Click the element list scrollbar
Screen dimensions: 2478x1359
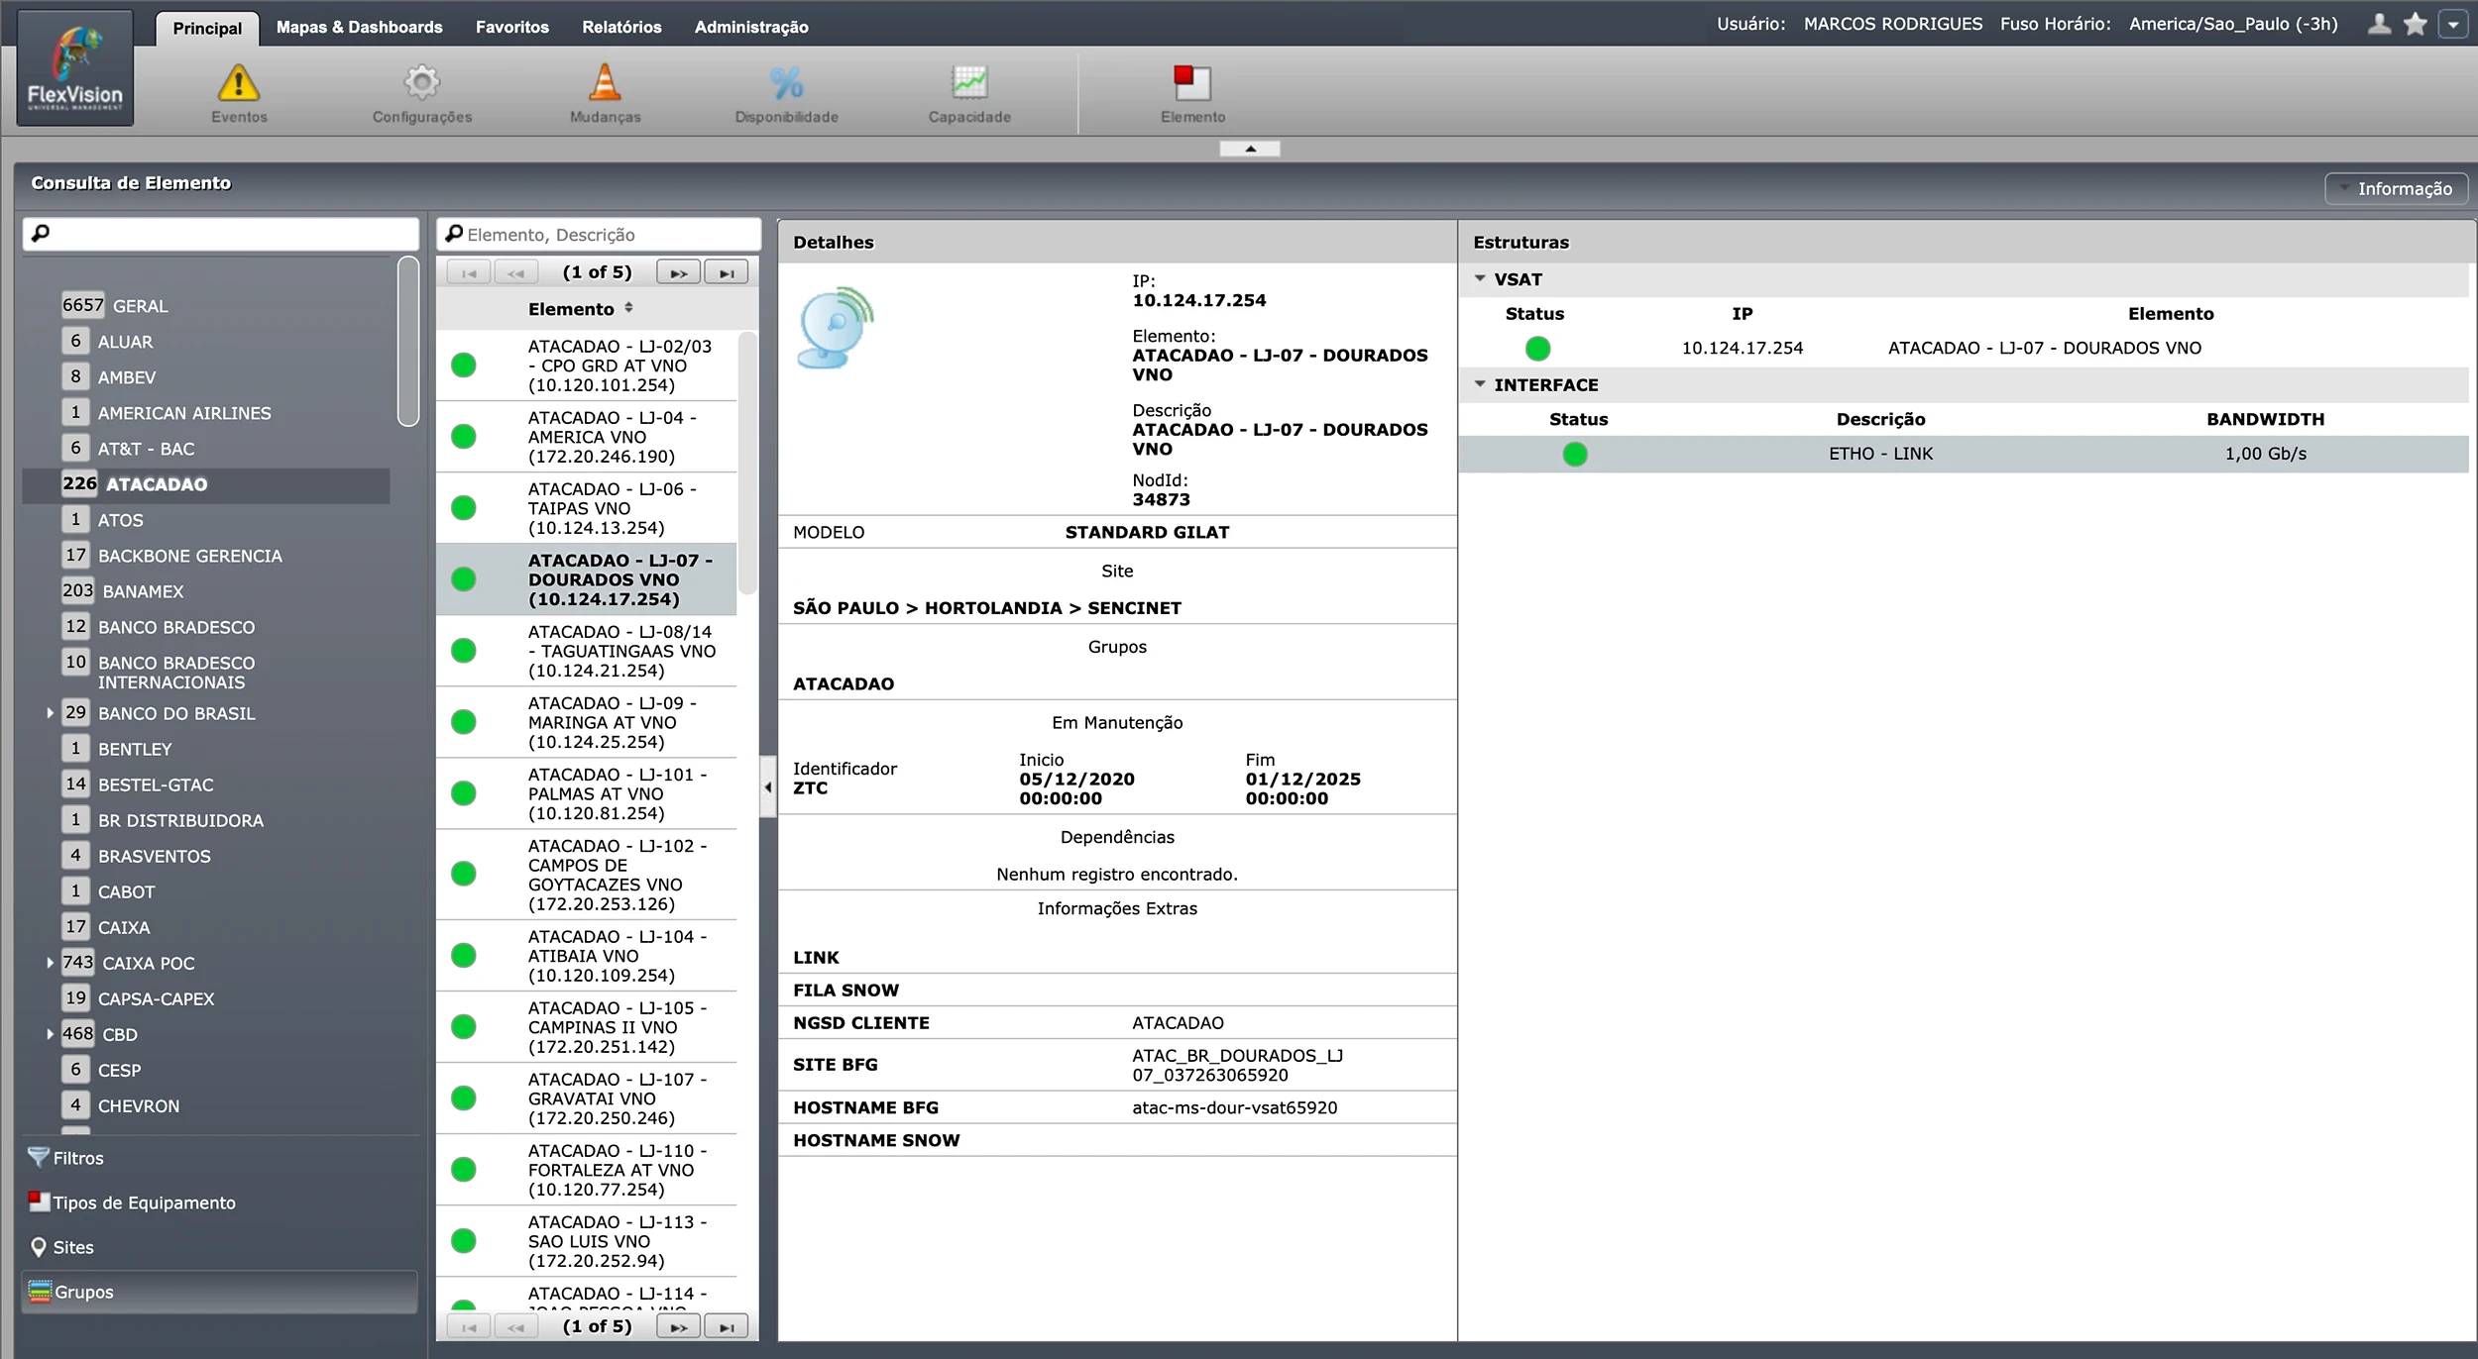point(747,463)
